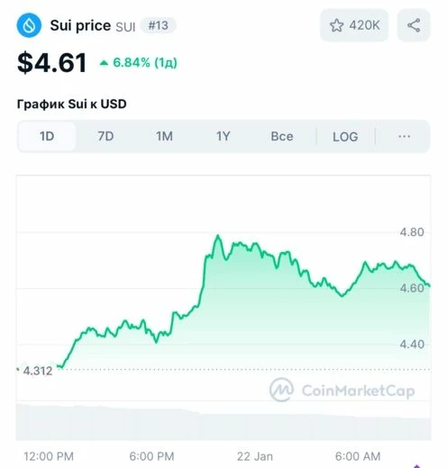This screenshot has height=468, width=447.
Task: Click the 420K watchlist count button
Action: tap(354, 25)
